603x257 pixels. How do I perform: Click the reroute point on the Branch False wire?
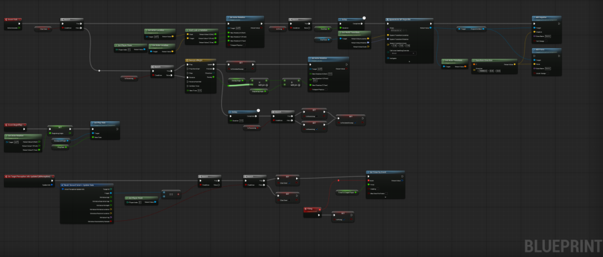click(x=99, y=71)
